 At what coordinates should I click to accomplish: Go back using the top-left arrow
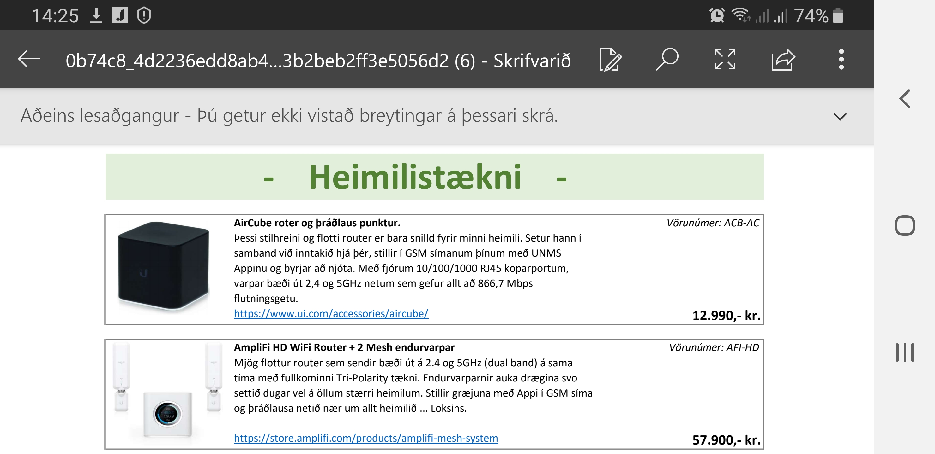(28, 60)
